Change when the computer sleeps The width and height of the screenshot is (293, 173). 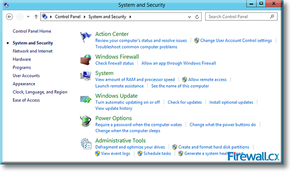(128, 131)
